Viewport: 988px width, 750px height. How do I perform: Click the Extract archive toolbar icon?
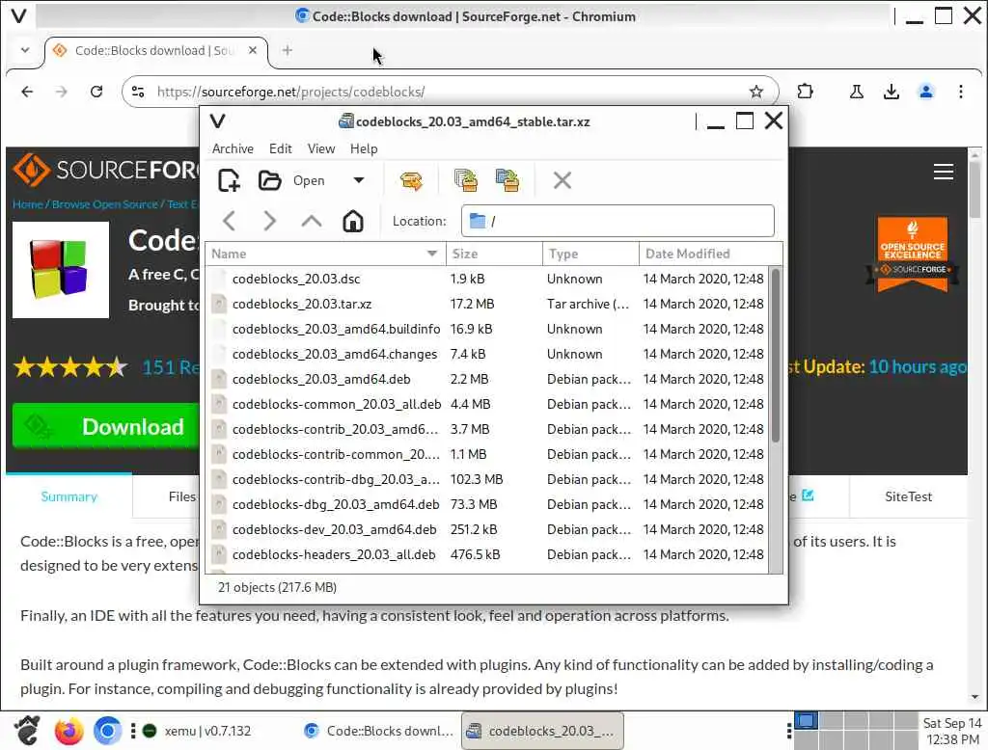point(411,180)
